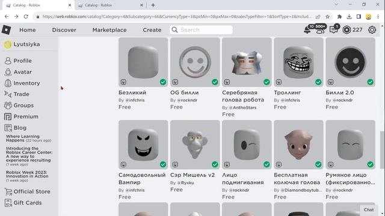385x216 pixels.
Task: Expand the tab search chevron
Action: (x=336, y=4)
